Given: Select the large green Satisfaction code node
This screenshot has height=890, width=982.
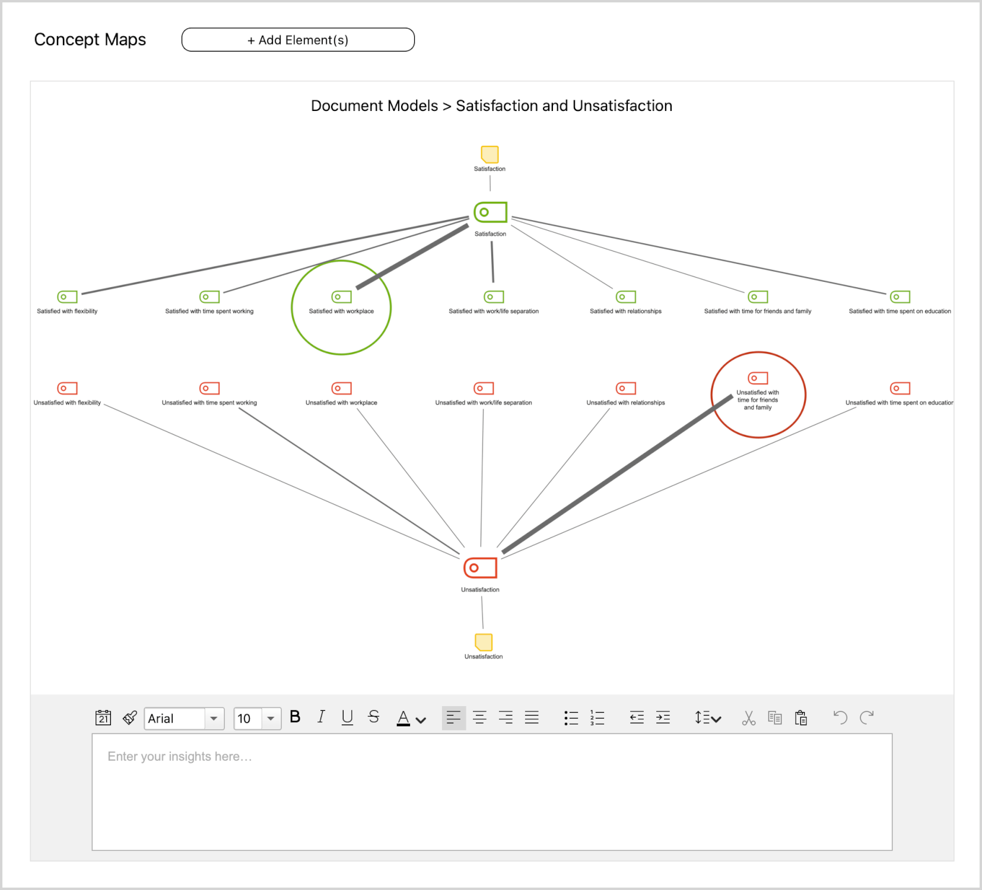Looking at the screenshot, I should click(x=490, y=212).
